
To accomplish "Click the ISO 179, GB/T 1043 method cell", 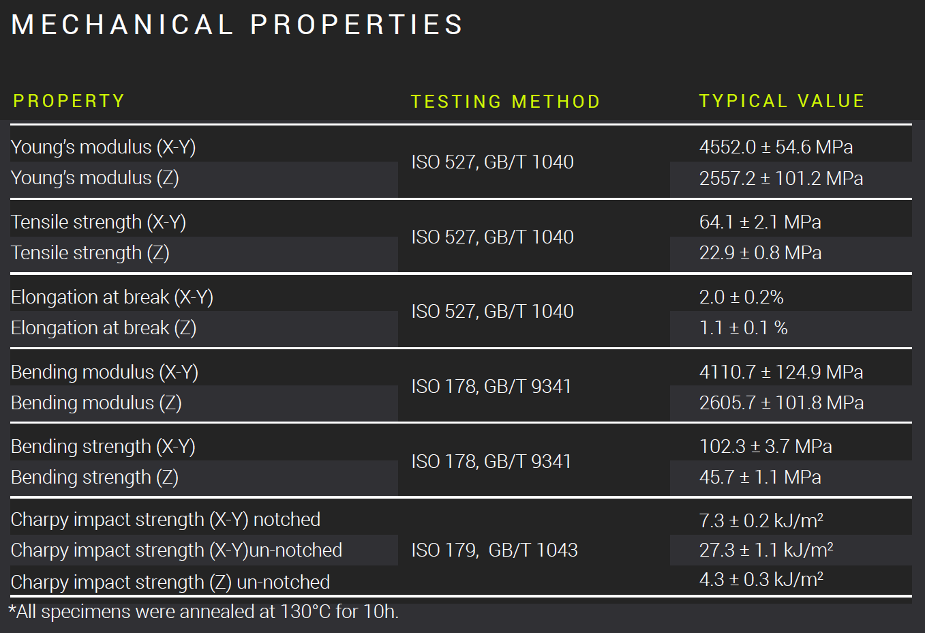I will pyautogui.click(x=494, y=550).
